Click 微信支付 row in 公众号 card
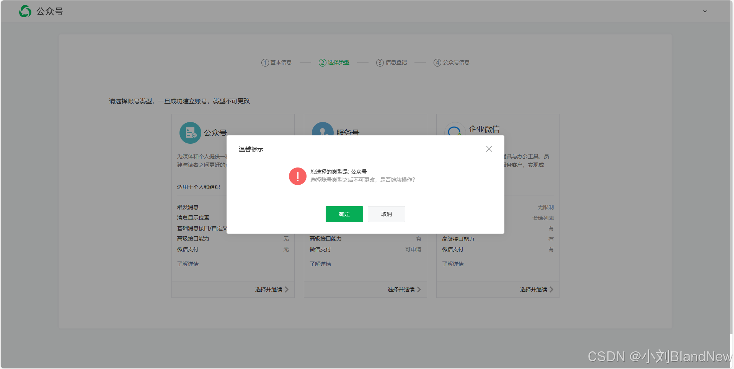Screen dimensions: 734x369 [x=233, y=249]
